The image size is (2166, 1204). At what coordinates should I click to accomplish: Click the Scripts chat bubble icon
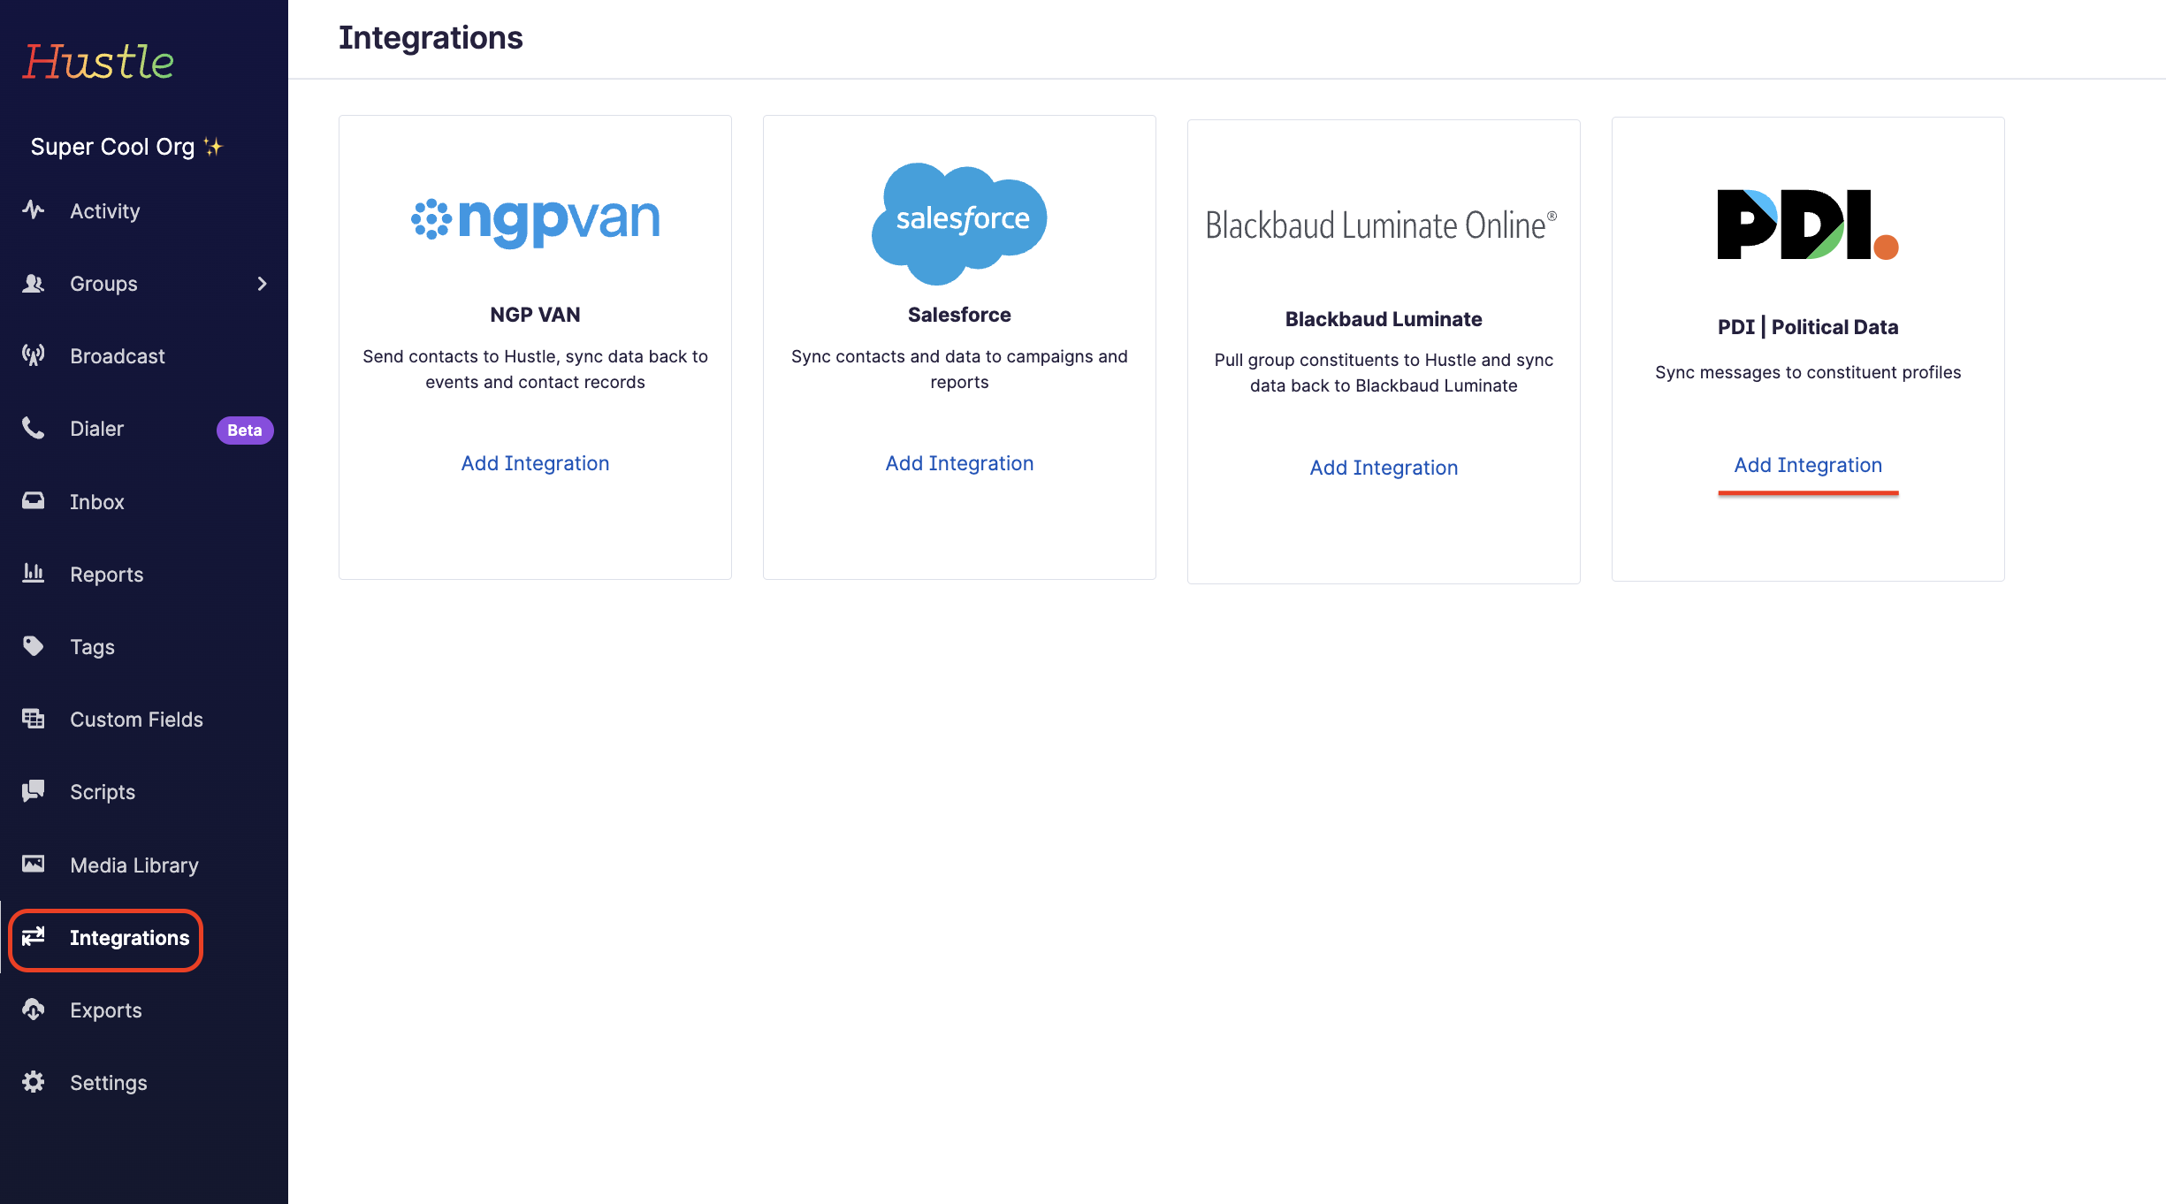coord(34,791)
